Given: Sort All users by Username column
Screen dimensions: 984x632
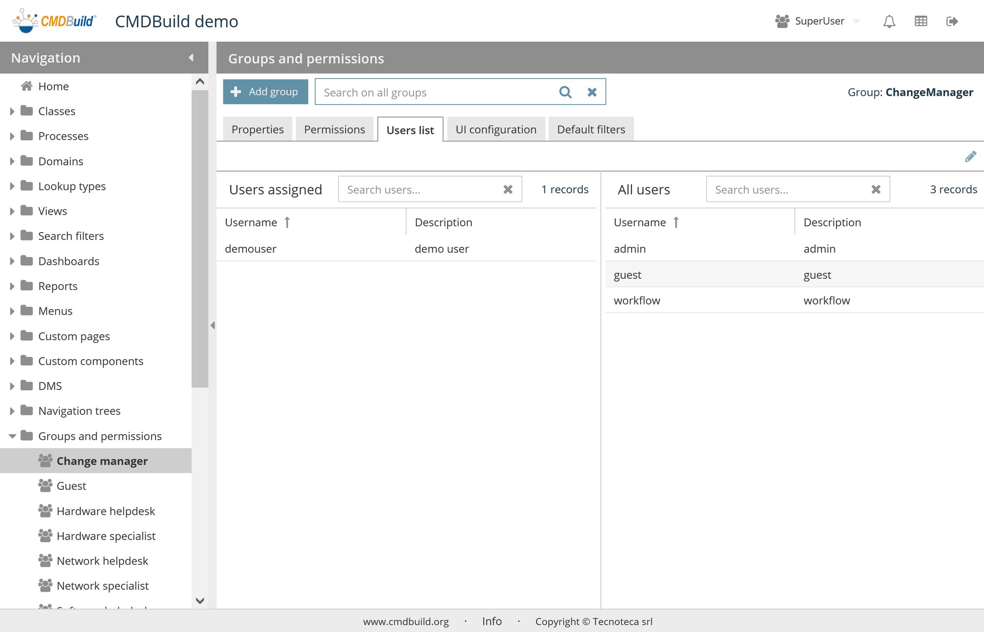Looking at the screenshot, I should (x=640, y=222).
